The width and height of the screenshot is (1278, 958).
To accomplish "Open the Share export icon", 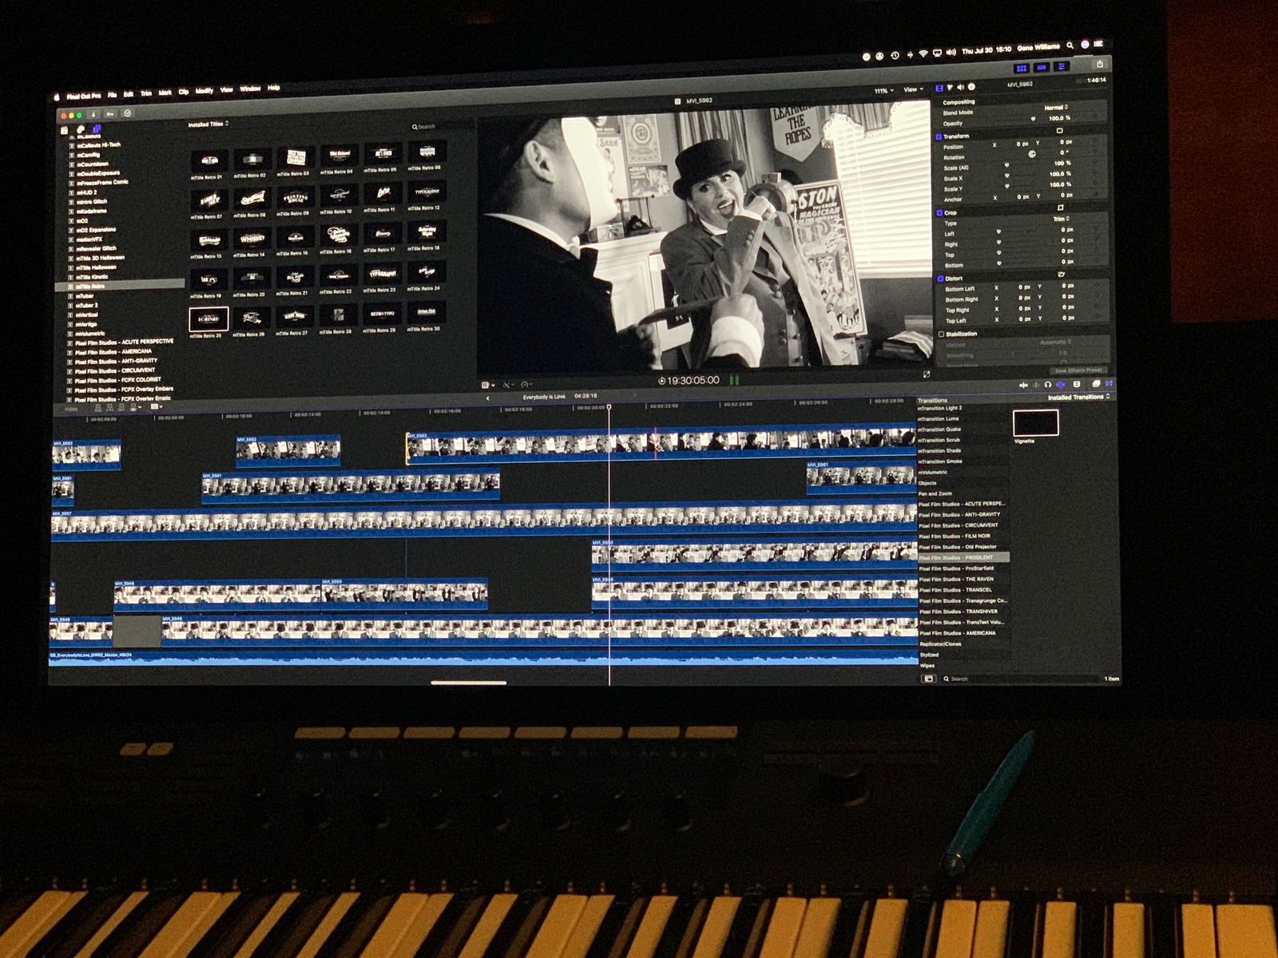I will pyautogui.click(x=1100, y=64).
